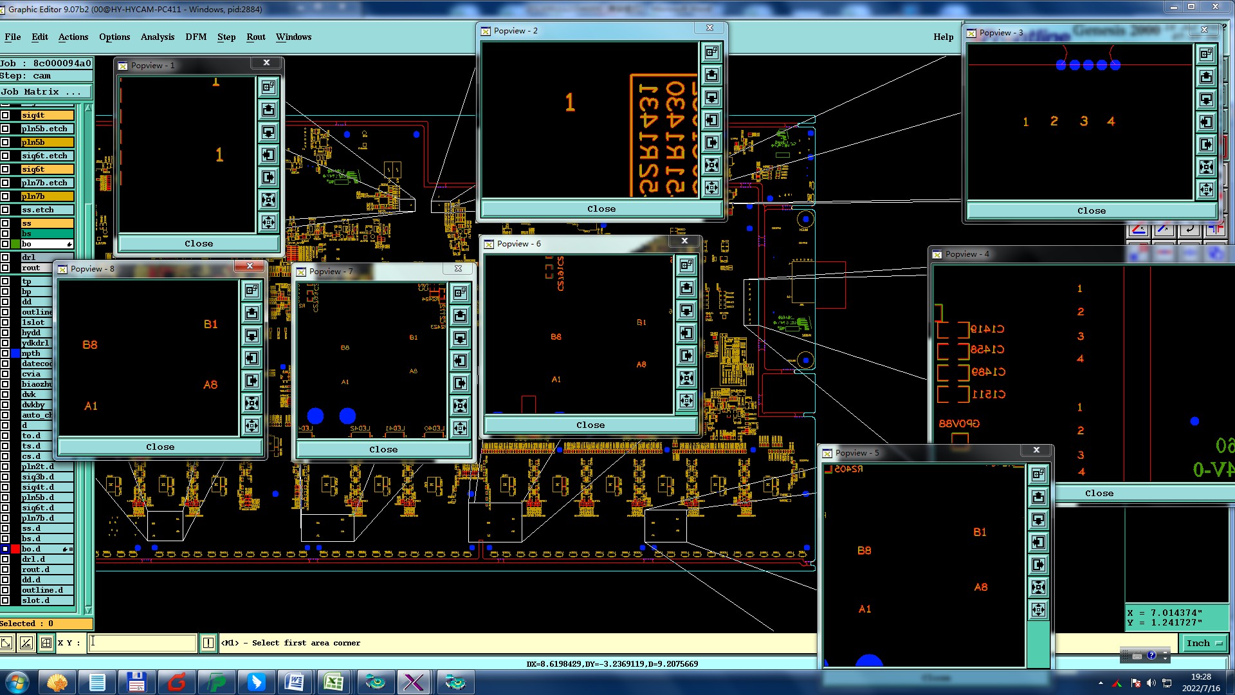Click Close button in Popview 6
1235x695 pixels.
[590, 425]
